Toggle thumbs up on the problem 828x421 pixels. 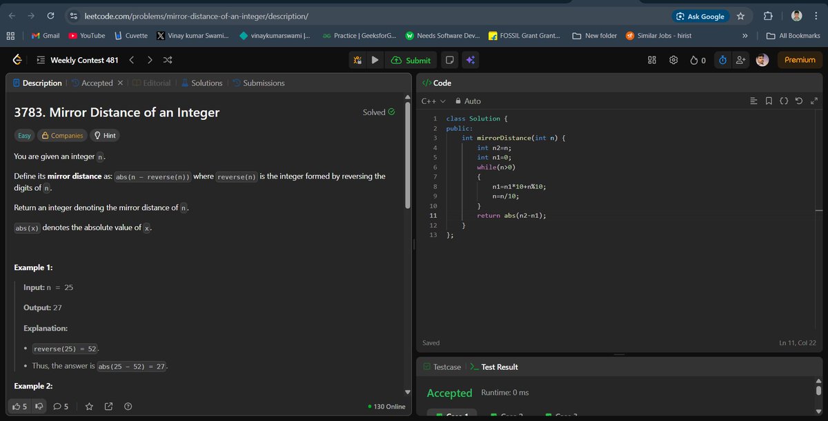click(x=15, y=407)
